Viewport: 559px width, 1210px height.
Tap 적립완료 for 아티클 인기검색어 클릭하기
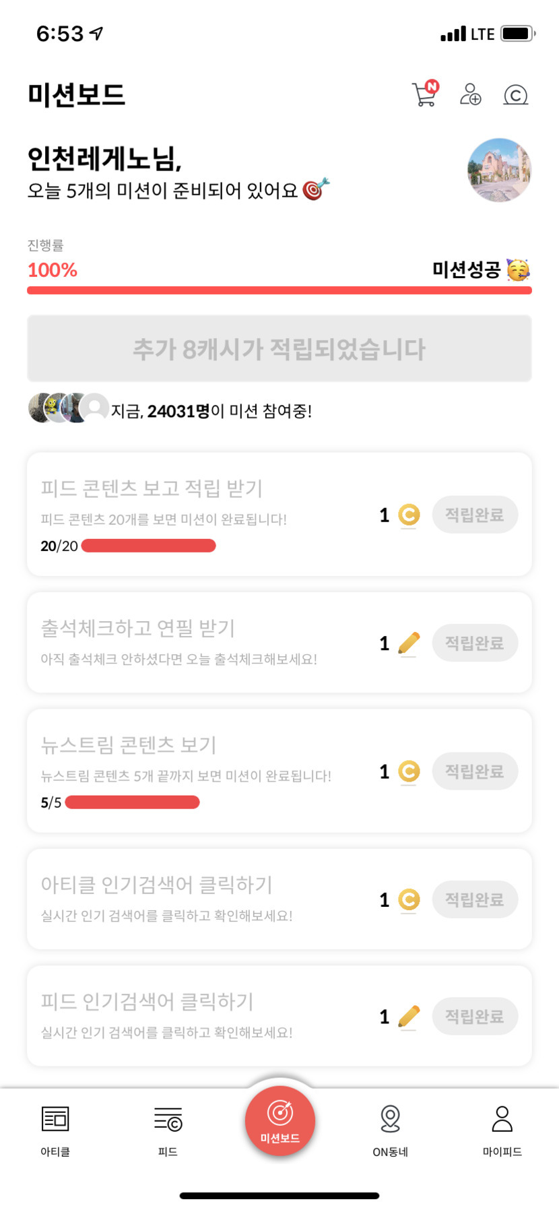click(475, 899)
